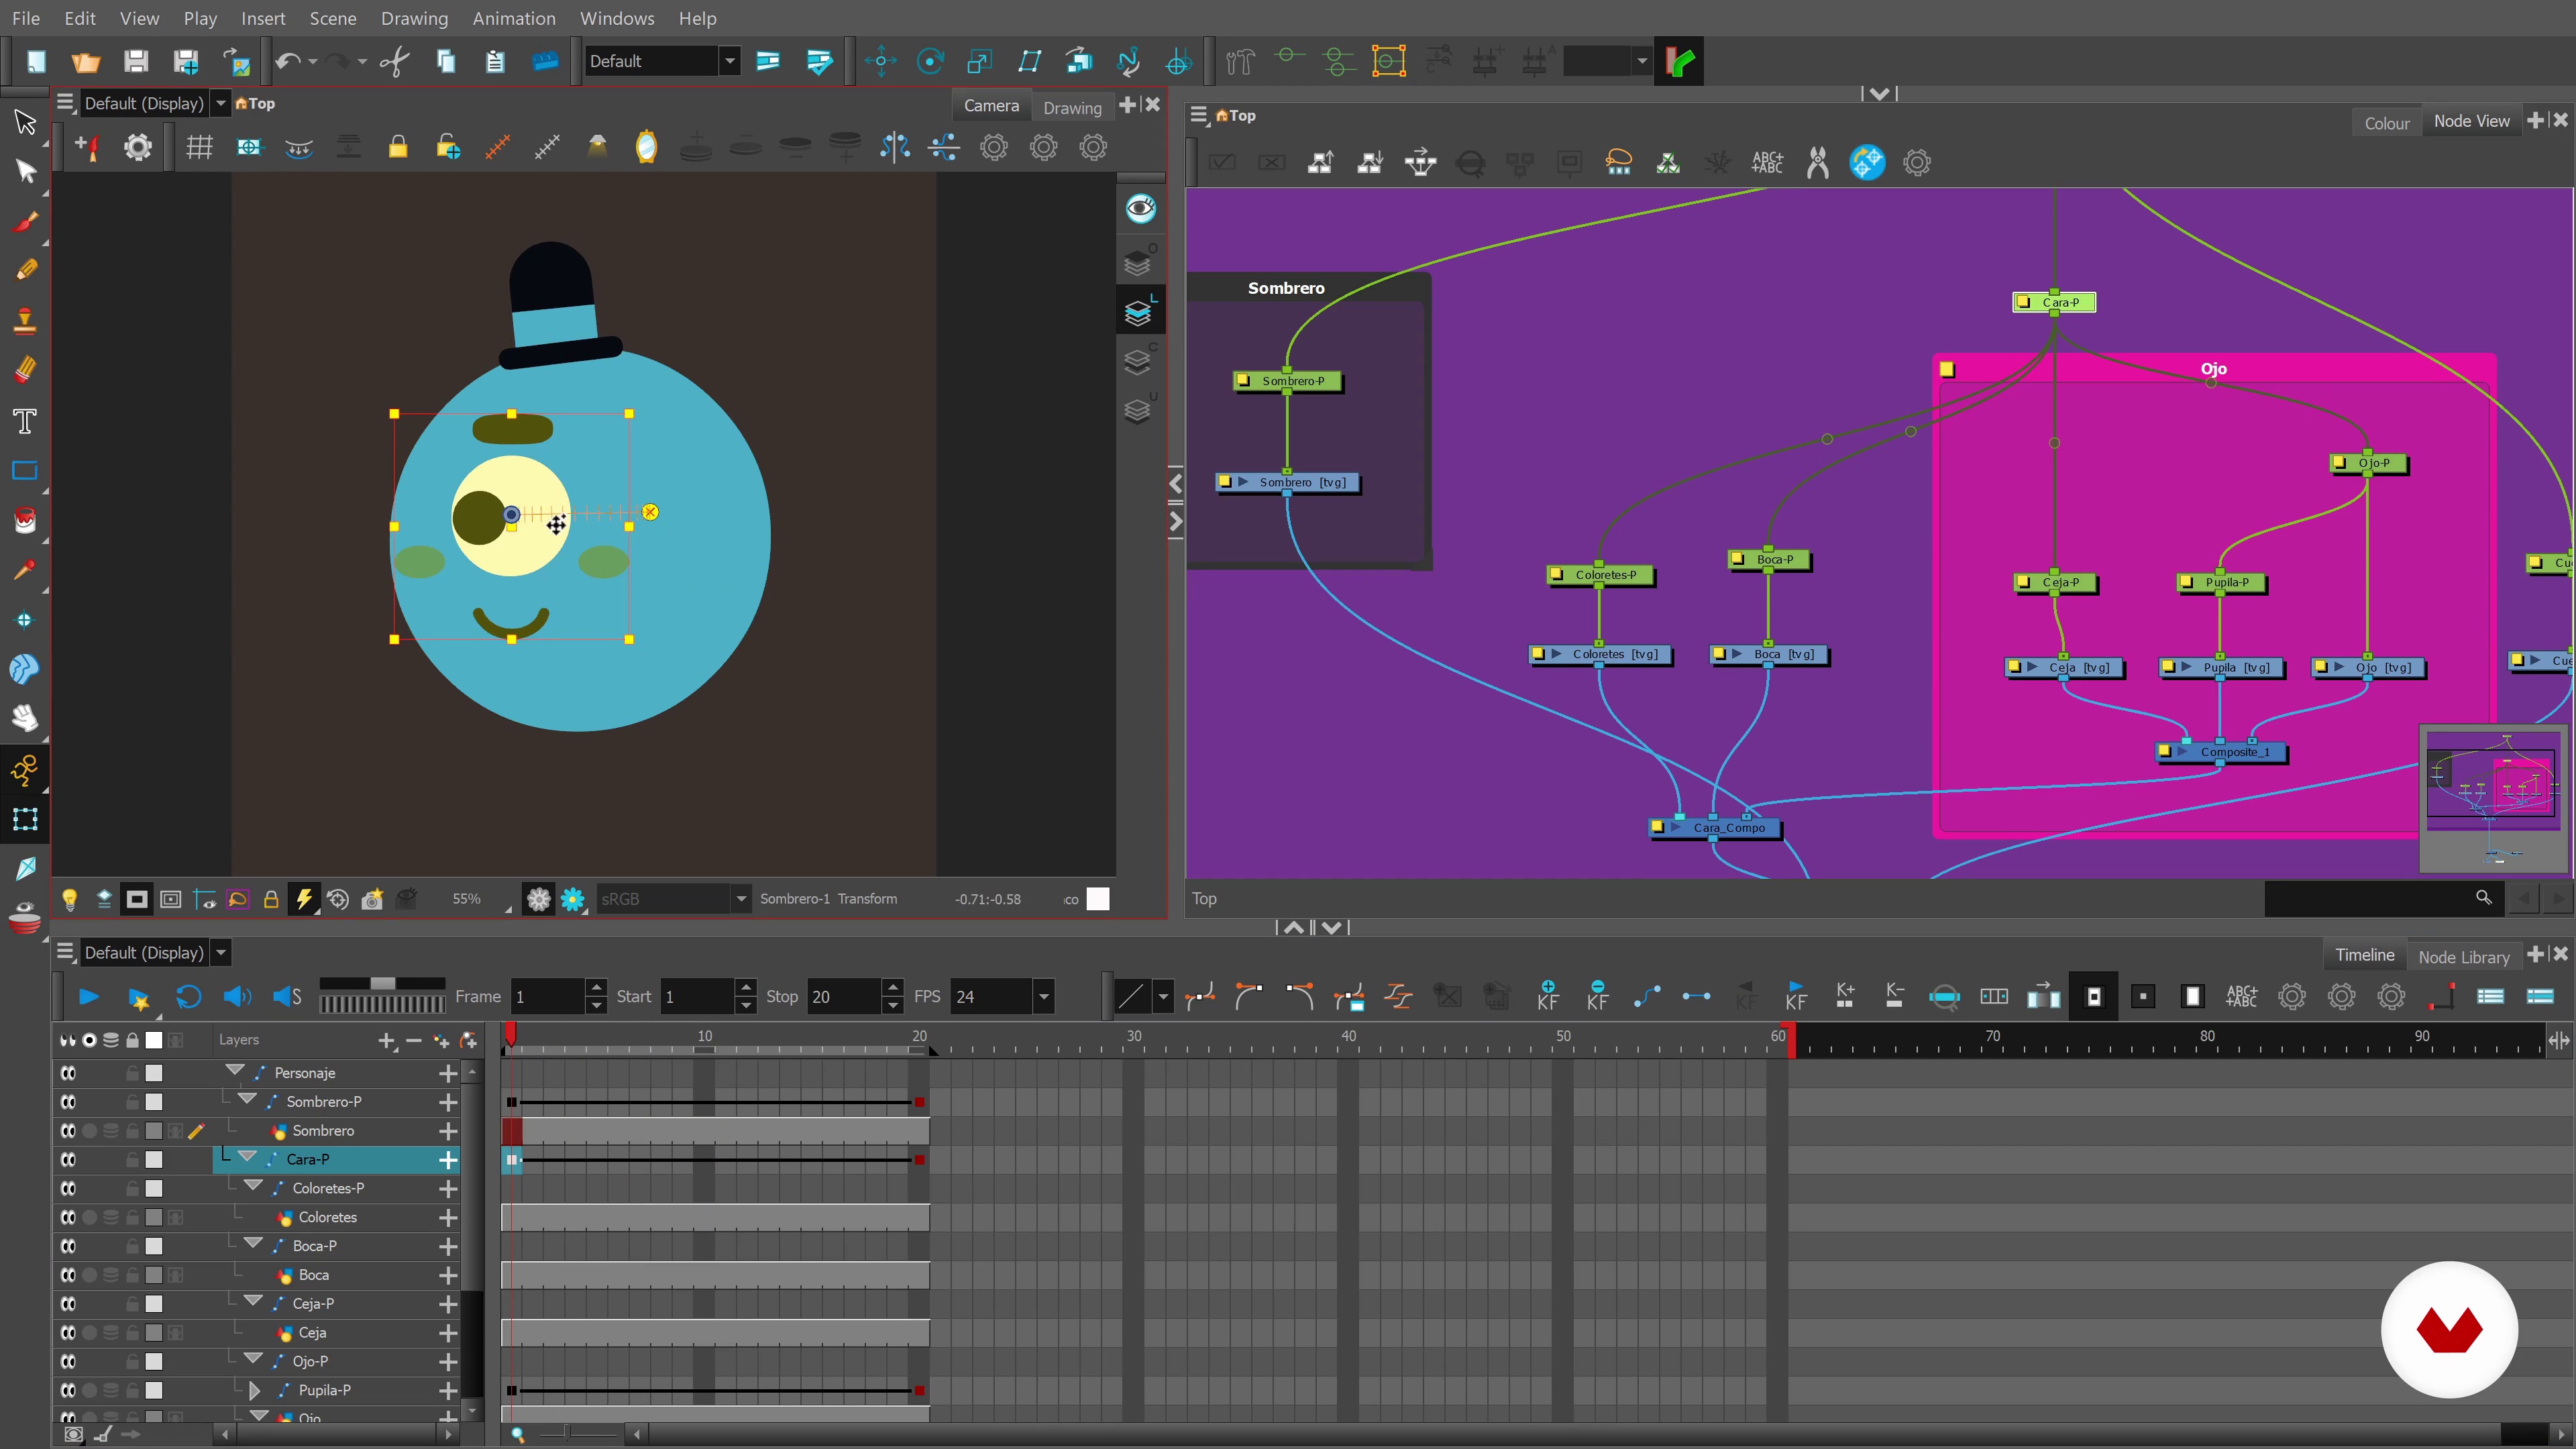The image size is (2576, 1449).
Task: Select the Rotate tool in top toolbar
Action: 930,62
